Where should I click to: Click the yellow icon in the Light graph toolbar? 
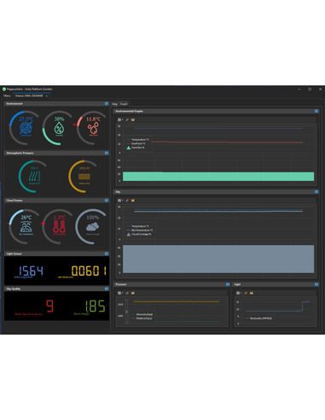coord(252,293)
